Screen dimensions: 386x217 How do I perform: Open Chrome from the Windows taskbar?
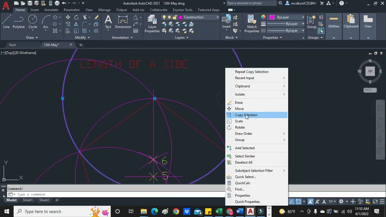click(176, 211)
